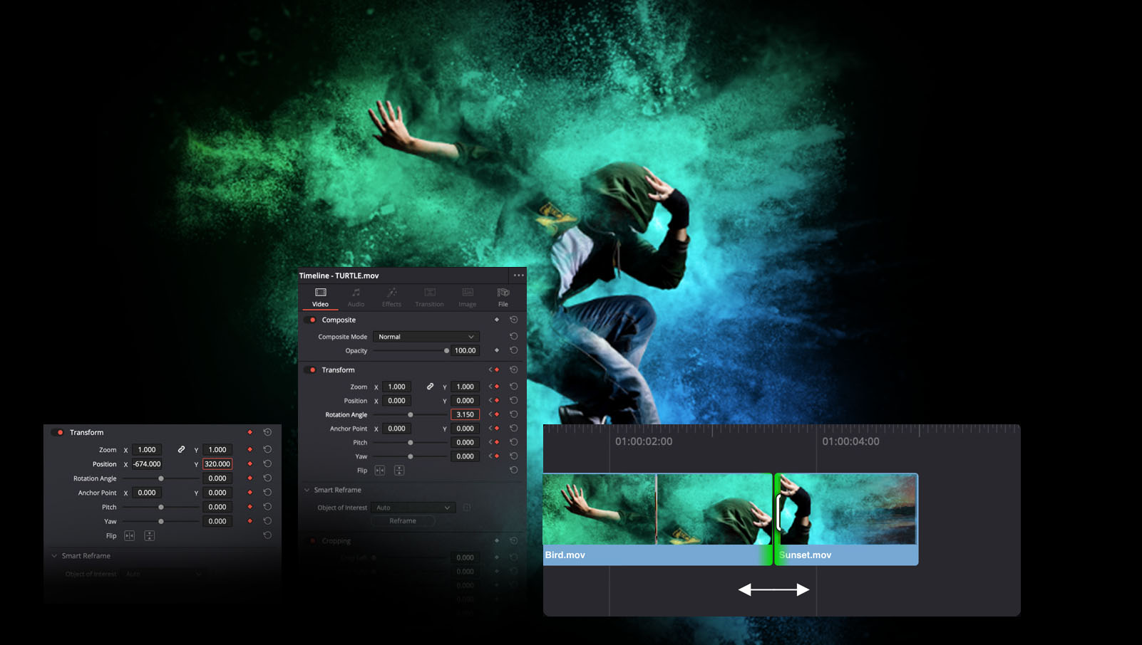
Task: Add keyframe for Position in left Transform panel
Action: coord(250,464)
